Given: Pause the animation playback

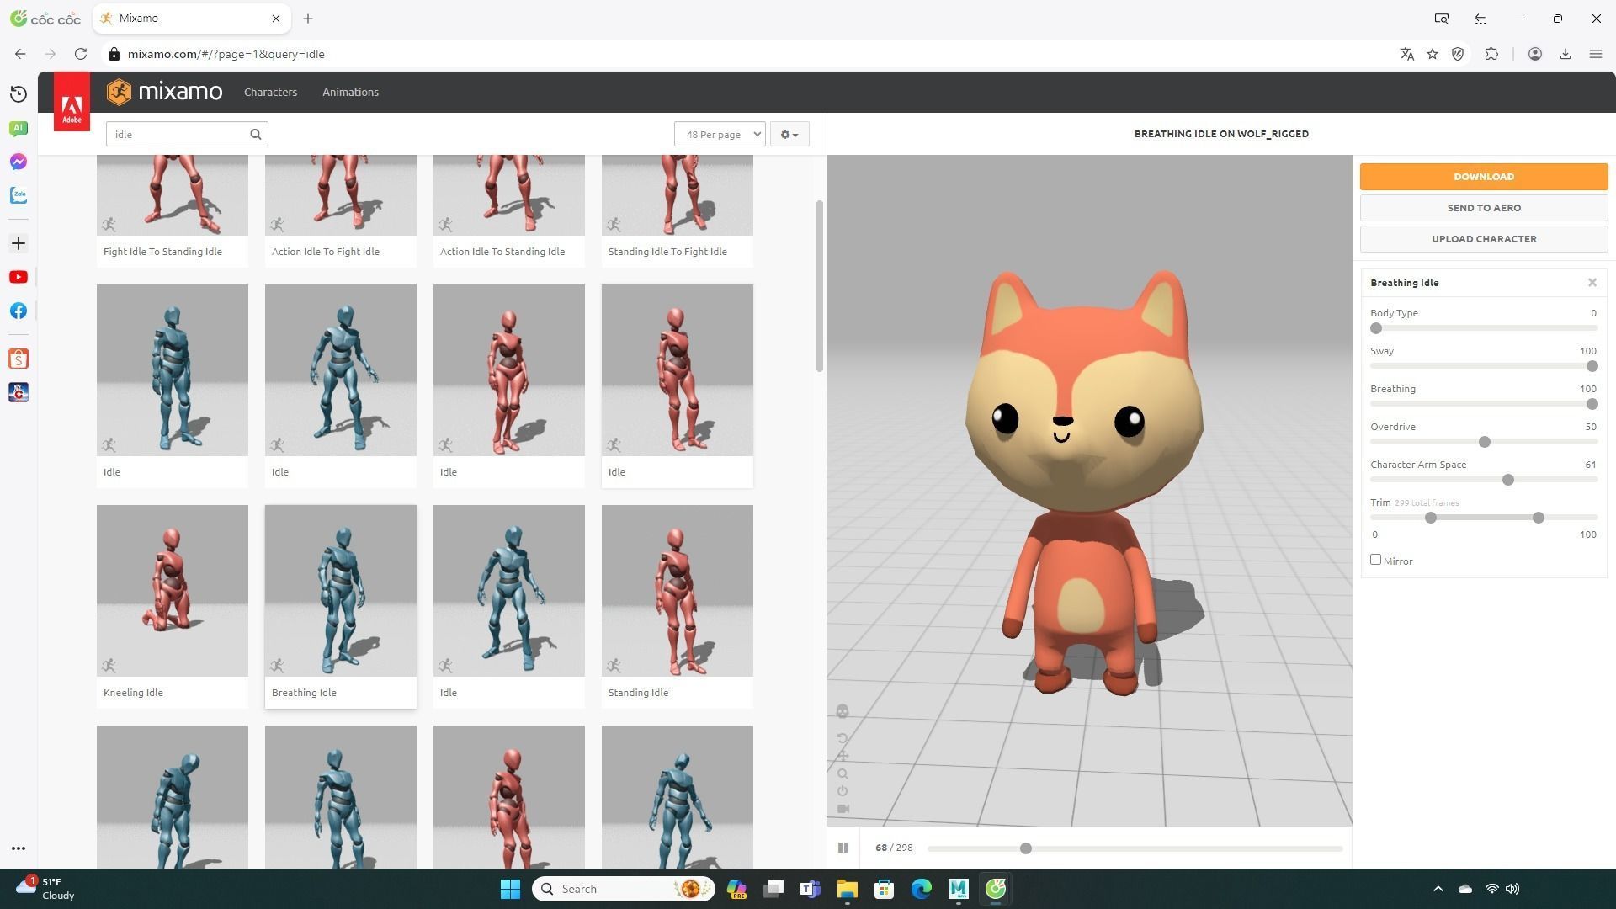Looking at the screenshot, I should tap(843, 848).
